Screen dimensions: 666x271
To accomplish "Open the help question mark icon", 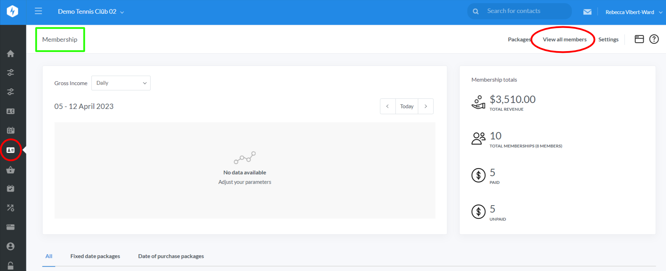I will click(654, 39).
